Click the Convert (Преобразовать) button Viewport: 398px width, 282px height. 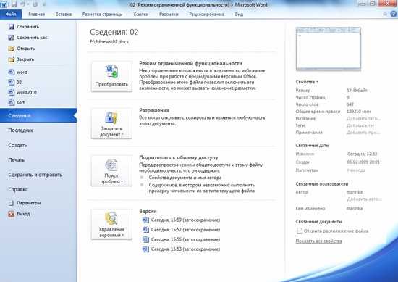[x=111, y=76]
